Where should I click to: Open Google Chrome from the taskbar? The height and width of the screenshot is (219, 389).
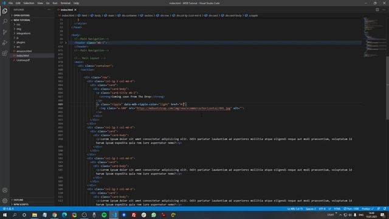click(x=54, y=215)
